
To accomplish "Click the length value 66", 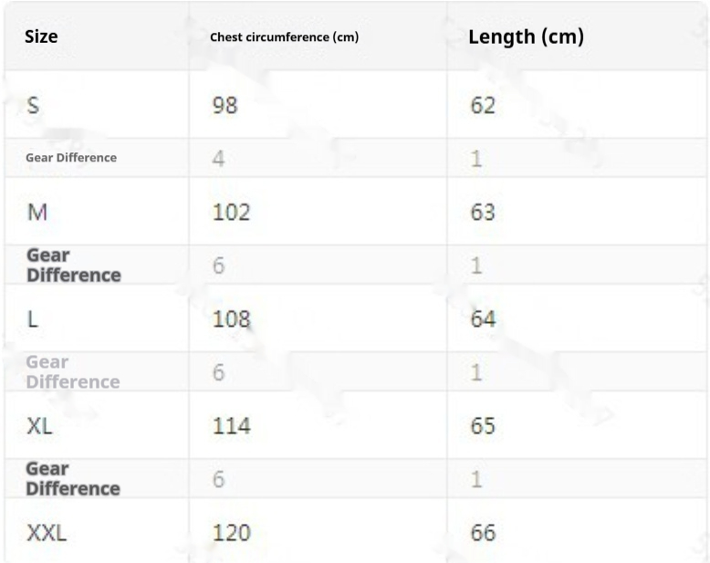I will tap(483, 533).
